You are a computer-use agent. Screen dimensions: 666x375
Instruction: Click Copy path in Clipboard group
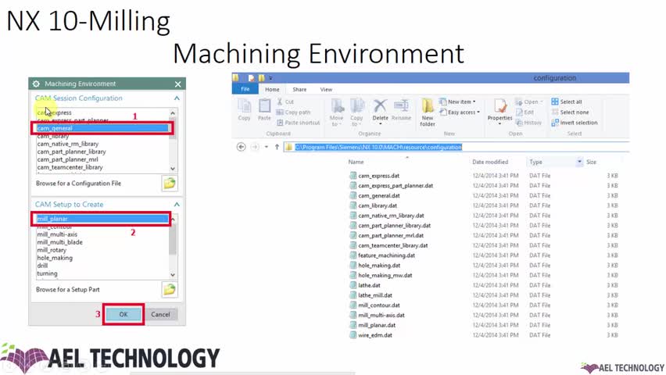click(x=293, y=112)
